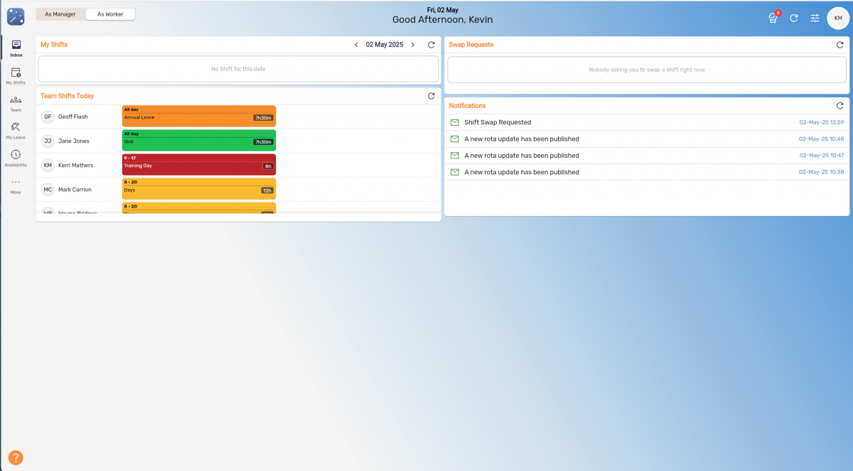
Task: Advance to the next date with the right chevron
Action: 412,44
